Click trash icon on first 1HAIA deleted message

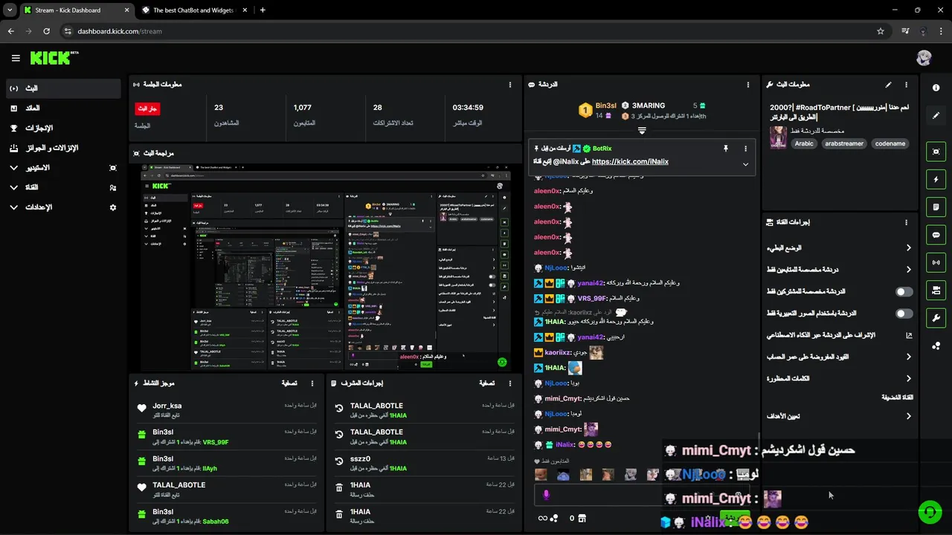point(339,487)
